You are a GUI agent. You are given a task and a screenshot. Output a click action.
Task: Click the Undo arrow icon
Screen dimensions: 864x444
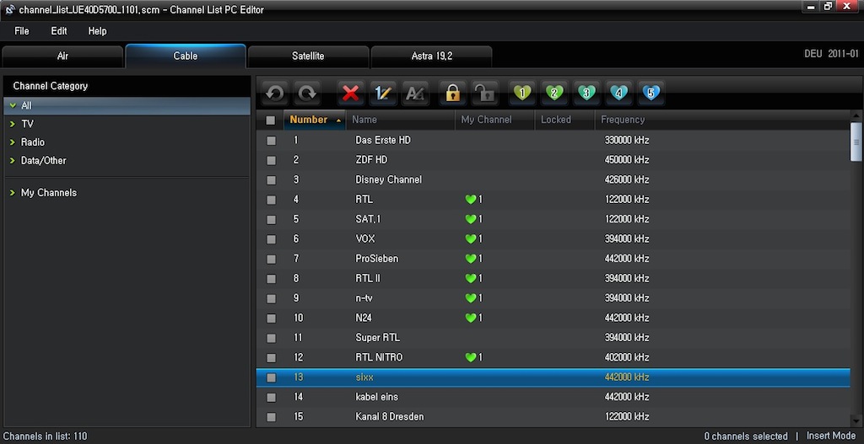coord(274,93)
